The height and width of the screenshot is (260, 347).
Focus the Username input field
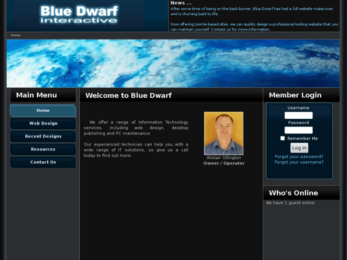[298, 115]
